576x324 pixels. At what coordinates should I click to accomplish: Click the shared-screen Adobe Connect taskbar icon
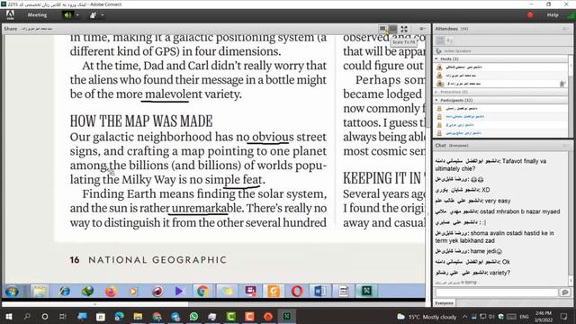(366, 291)
